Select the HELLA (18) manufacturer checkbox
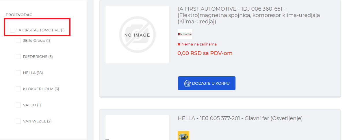347x140 pixels. [x=18, y=73]
